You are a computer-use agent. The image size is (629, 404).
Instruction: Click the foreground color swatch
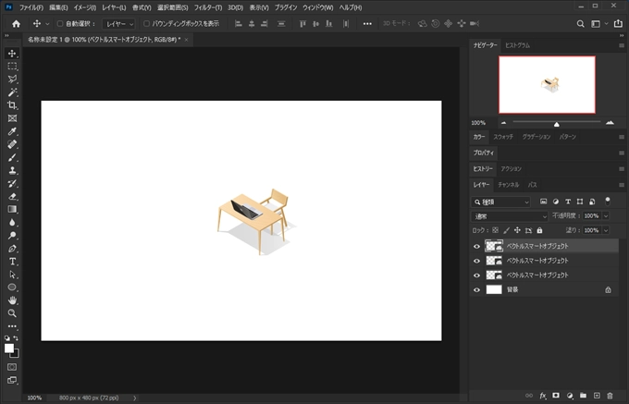point(10,348)
